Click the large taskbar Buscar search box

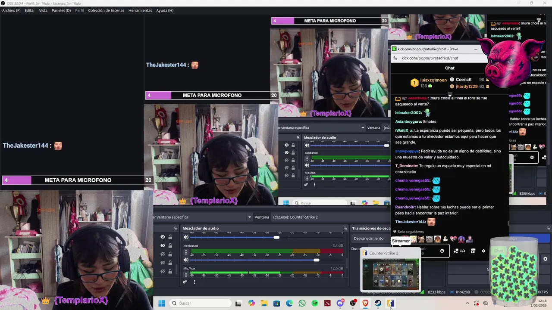(201, 303)
